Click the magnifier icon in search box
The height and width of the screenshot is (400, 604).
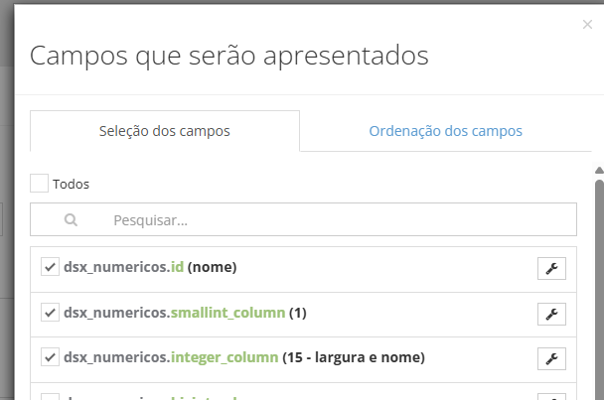pyautogui.click(x=71, y=219)
